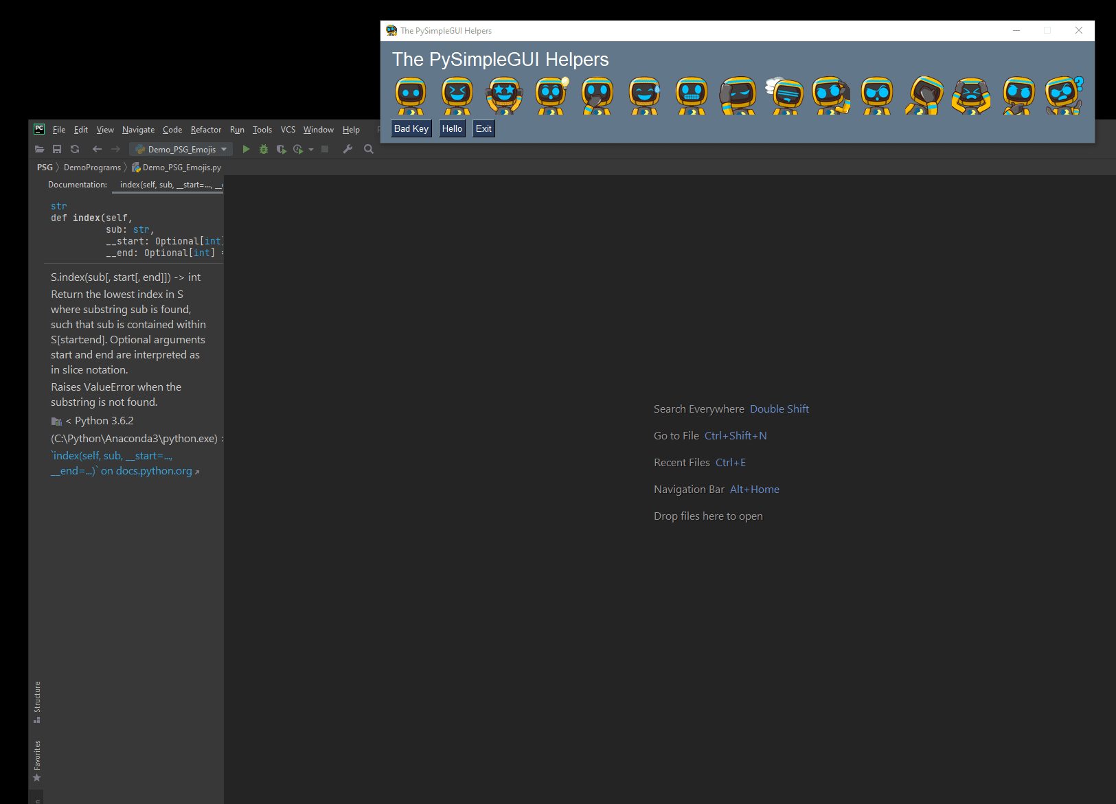1116x804 pixels.
Task: Open the Tools menu
Action: [x=262, y=130]
